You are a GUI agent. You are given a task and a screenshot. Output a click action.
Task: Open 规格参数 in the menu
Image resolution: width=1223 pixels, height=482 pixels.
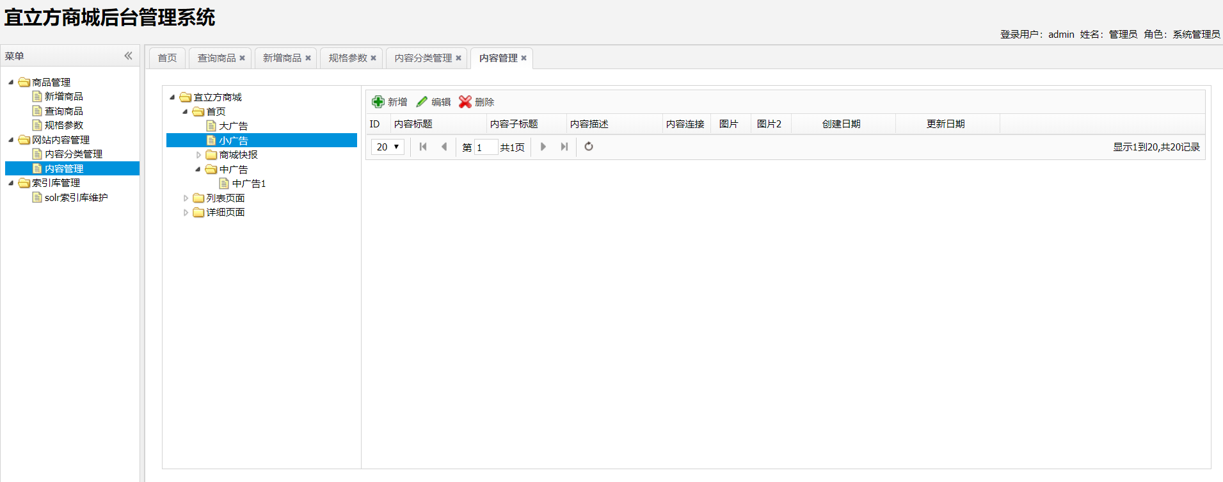[x=63, y=125]
